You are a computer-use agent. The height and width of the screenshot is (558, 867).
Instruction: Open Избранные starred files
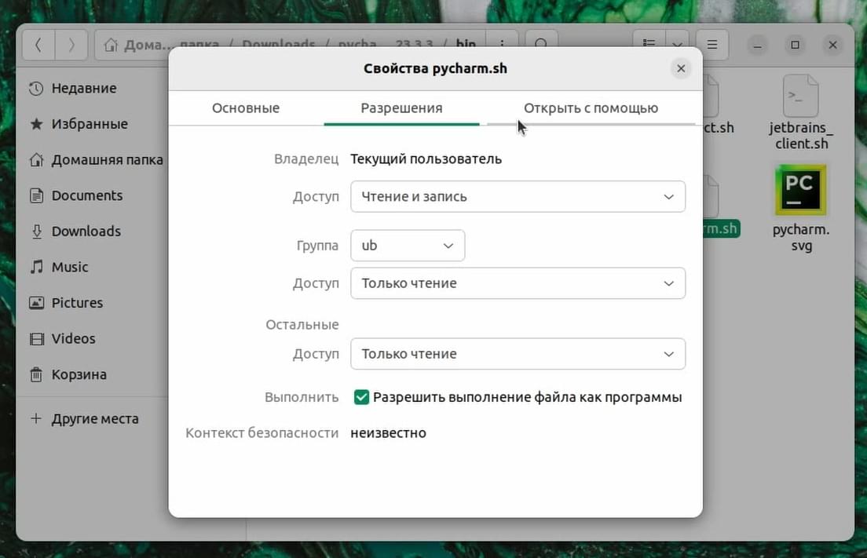tap(79, 124)
